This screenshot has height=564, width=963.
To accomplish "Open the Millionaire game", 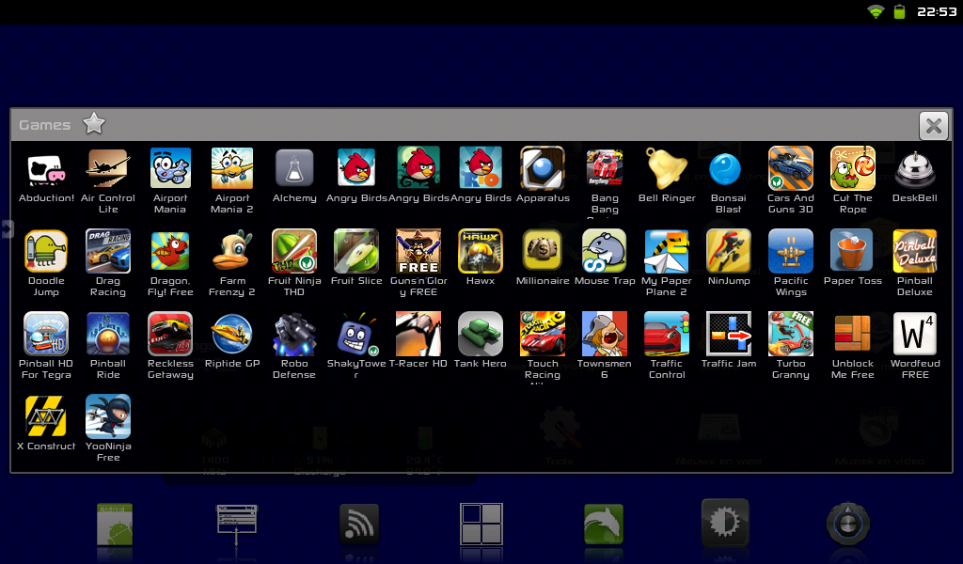I will [543, 251].
